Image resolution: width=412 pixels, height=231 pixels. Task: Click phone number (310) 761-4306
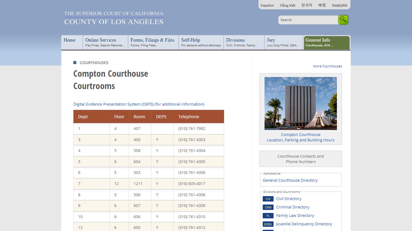point(192,173)
